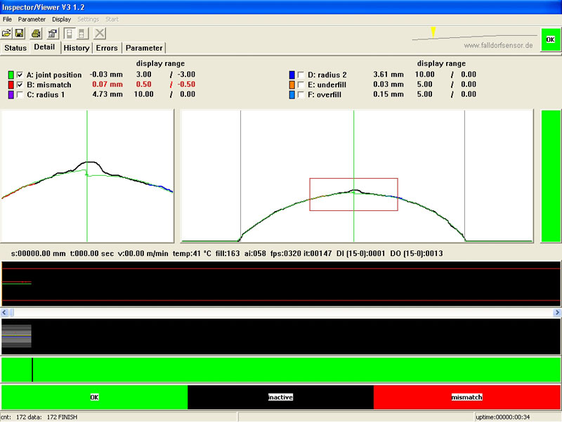Click the gray striped data block in lower chart
This screenshot has width=562, height=422.
[16, 336]
